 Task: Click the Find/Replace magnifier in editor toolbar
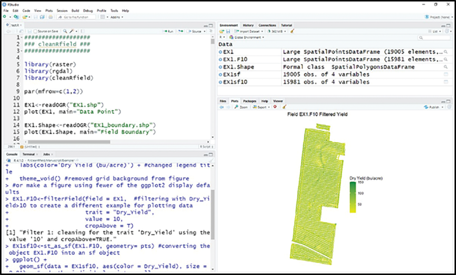[x=65, y=31]
